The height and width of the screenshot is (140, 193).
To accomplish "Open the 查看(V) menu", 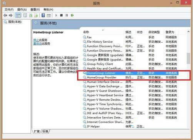I will (x=35, y=10).
